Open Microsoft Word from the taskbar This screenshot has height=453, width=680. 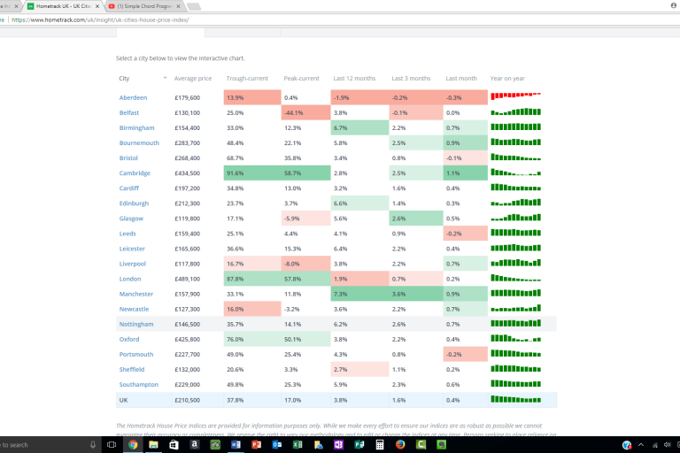(235, 445)
